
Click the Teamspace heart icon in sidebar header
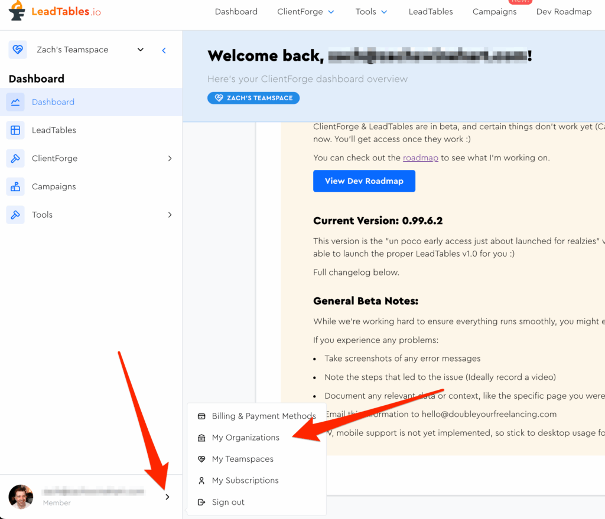(18, 50)
